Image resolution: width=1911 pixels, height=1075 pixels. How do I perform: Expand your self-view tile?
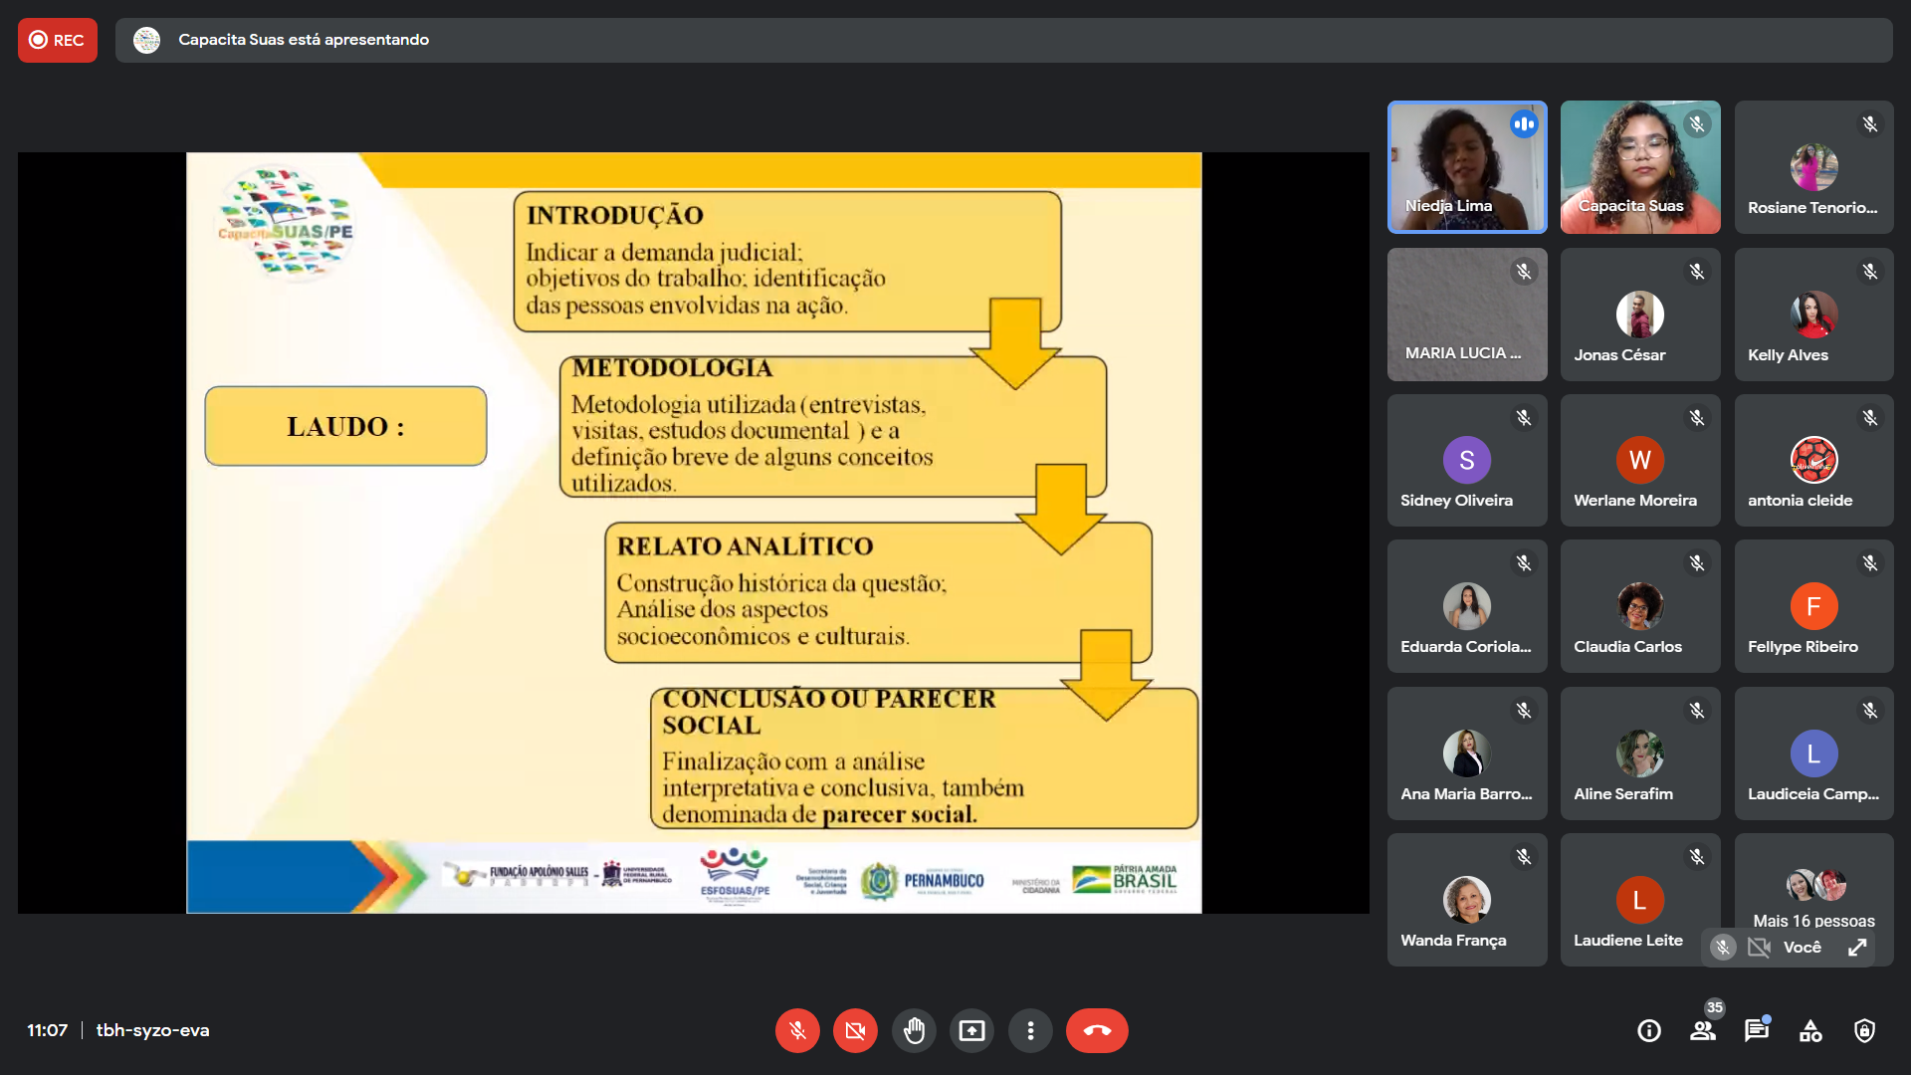pyautogui.click(x=1857, y=947)
